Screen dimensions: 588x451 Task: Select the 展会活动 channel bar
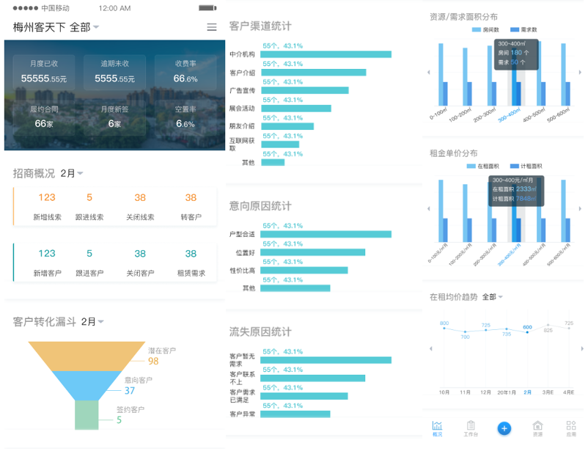pos(296,109)
